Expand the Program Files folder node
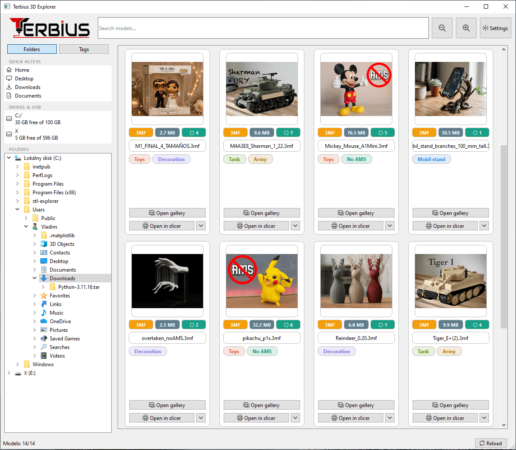The width and height of the screenshot is (516, 450). click(18, 184)
